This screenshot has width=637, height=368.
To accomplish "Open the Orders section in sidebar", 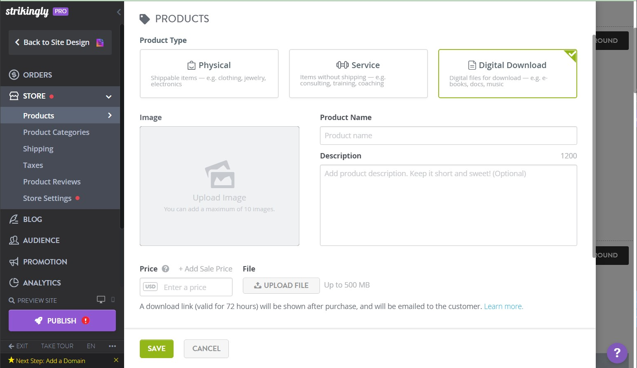I will click(x=37, y=75).
